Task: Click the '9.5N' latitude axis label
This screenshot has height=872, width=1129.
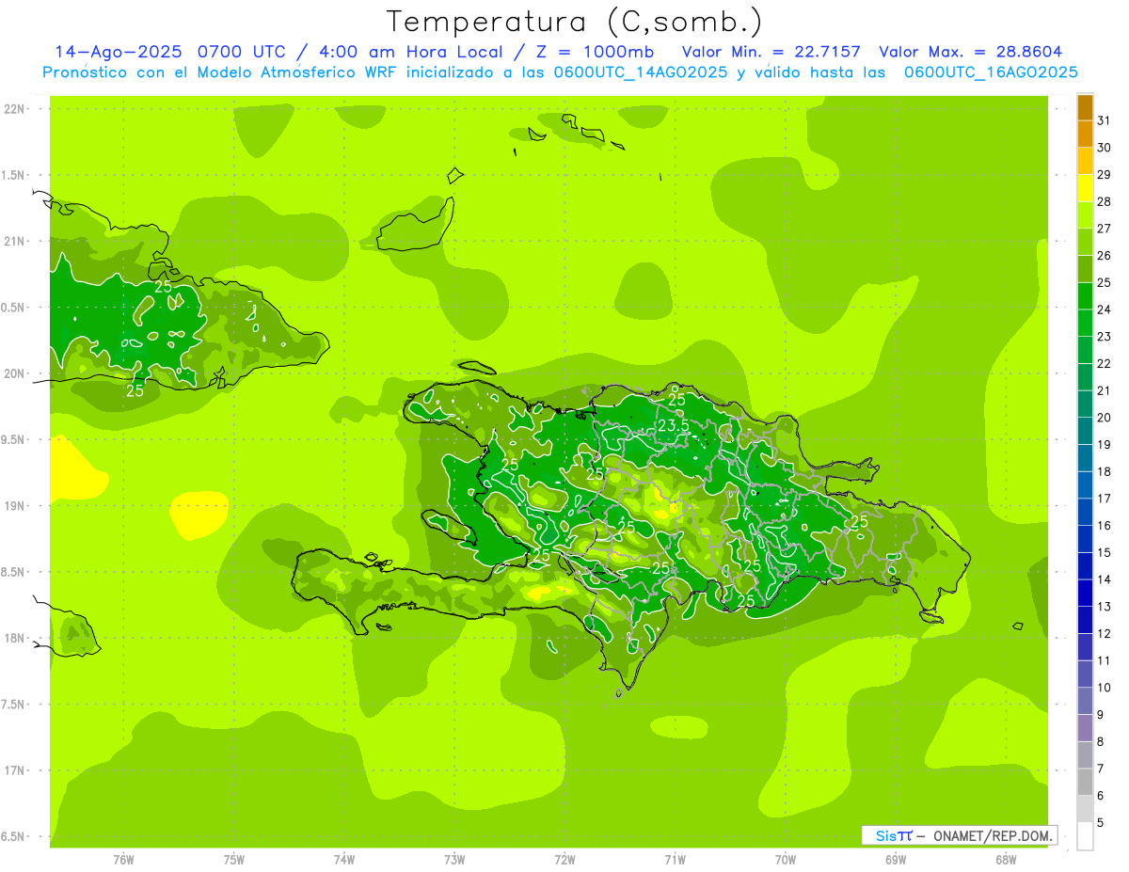Action: pos(14,439)
